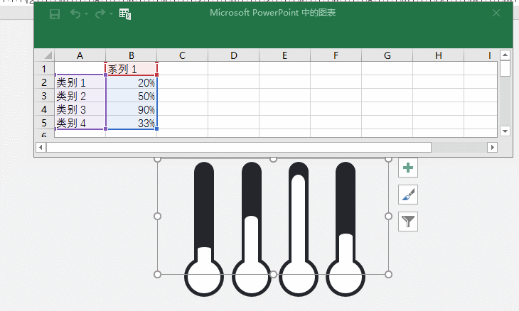Viewport: 519px width, 311px height.
Task: Open the Redo history dropdown arrow
Action: [111, 14]
